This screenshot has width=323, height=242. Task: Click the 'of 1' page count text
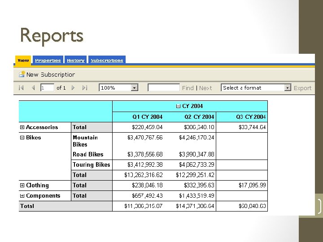point(61,88)
